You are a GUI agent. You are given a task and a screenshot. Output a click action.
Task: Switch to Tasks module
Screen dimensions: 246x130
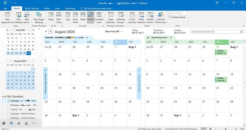pyautogui.click(x=26, y=123)
